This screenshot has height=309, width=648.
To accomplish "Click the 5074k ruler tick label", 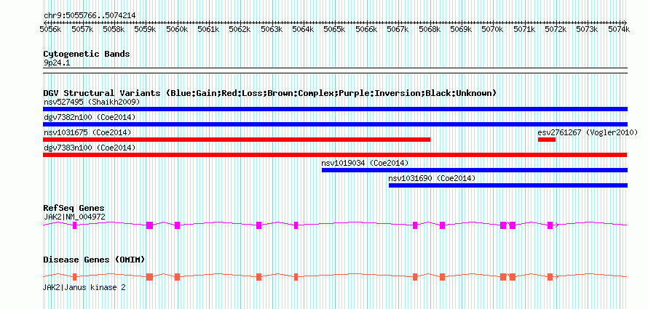I will click(620, 29).
